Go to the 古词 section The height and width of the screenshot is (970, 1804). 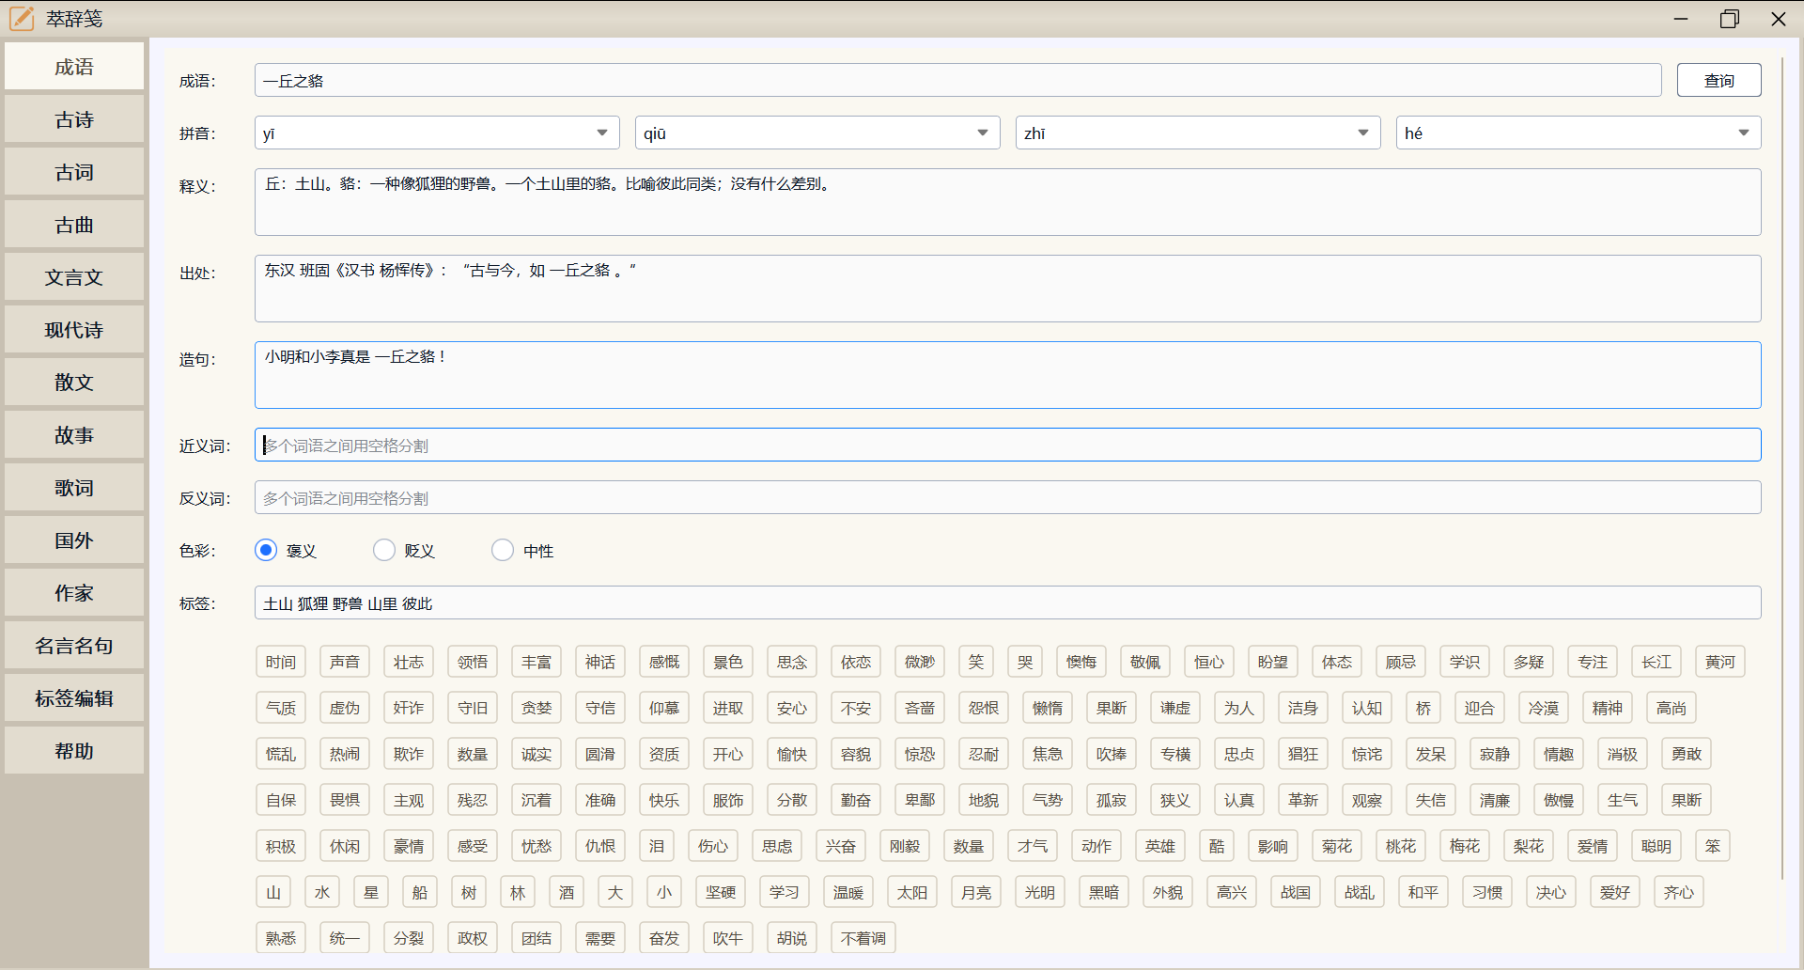click(x=74, y=172)
